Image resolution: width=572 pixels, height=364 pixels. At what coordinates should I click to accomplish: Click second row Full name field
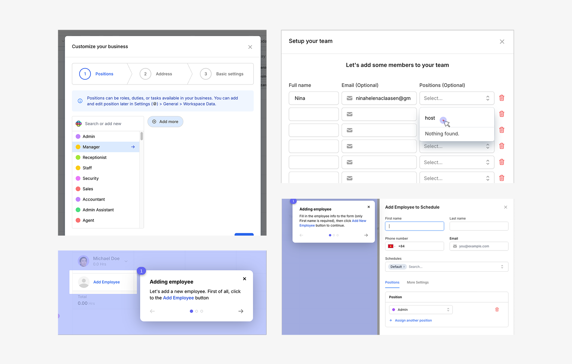coord(314,114)
